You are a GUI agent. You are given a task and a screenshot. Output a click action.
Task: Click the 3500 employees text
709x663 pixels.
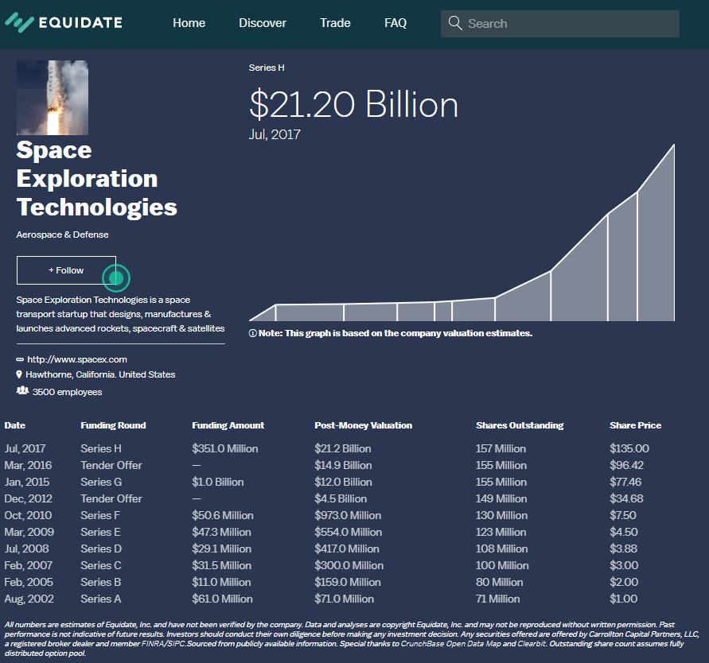[67, 392]
